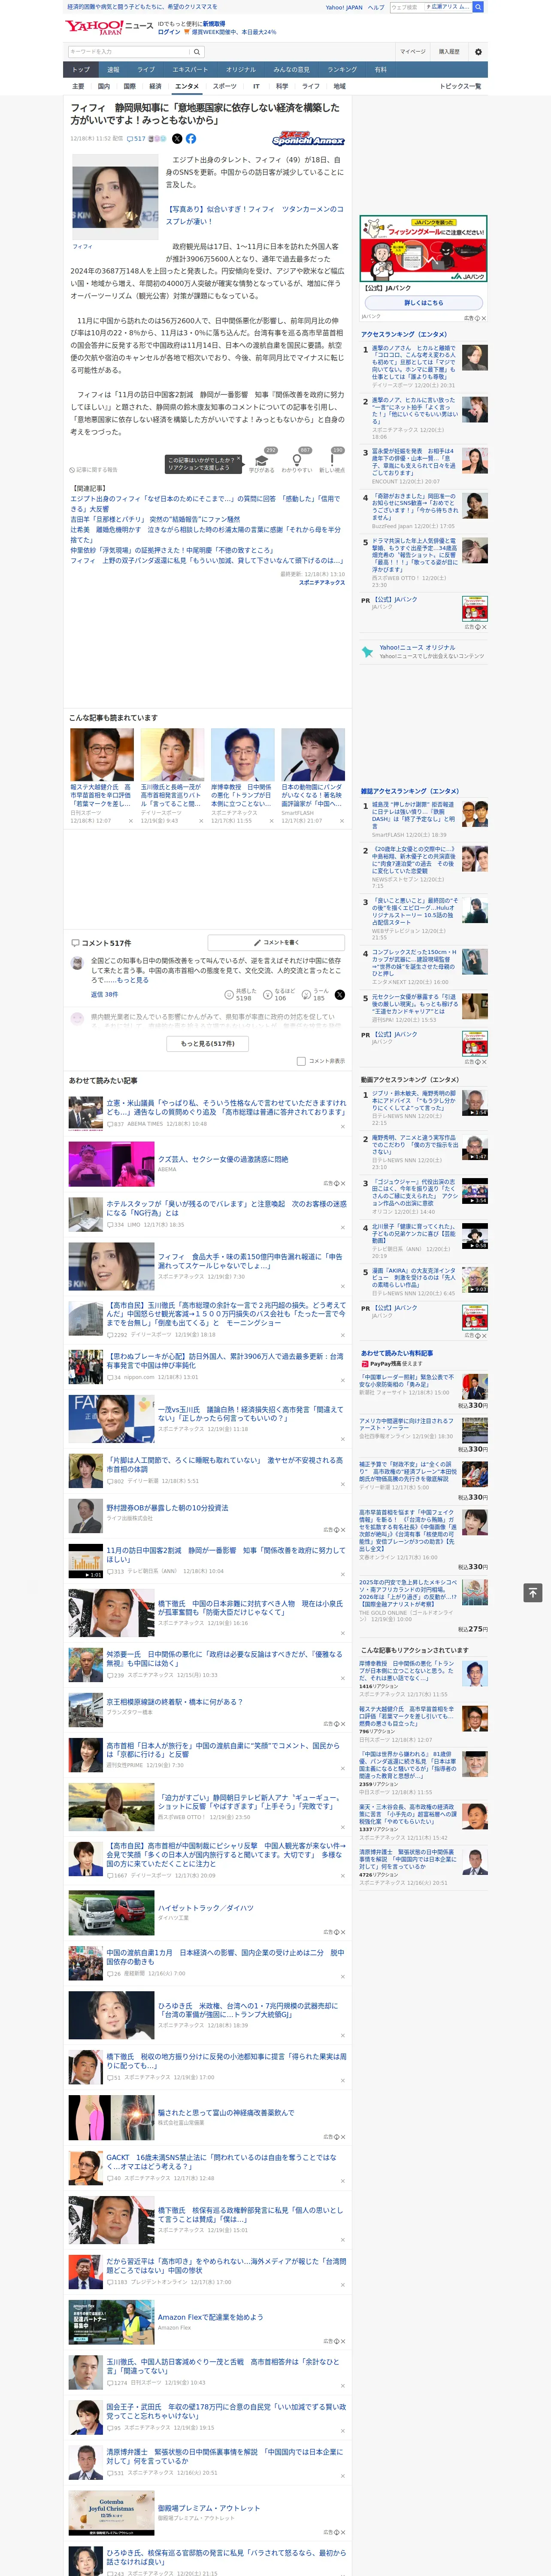Dismiss the 日刊スポーツ recommended article card
Viewport: 551px width, 2576px height.
(131, 821)
